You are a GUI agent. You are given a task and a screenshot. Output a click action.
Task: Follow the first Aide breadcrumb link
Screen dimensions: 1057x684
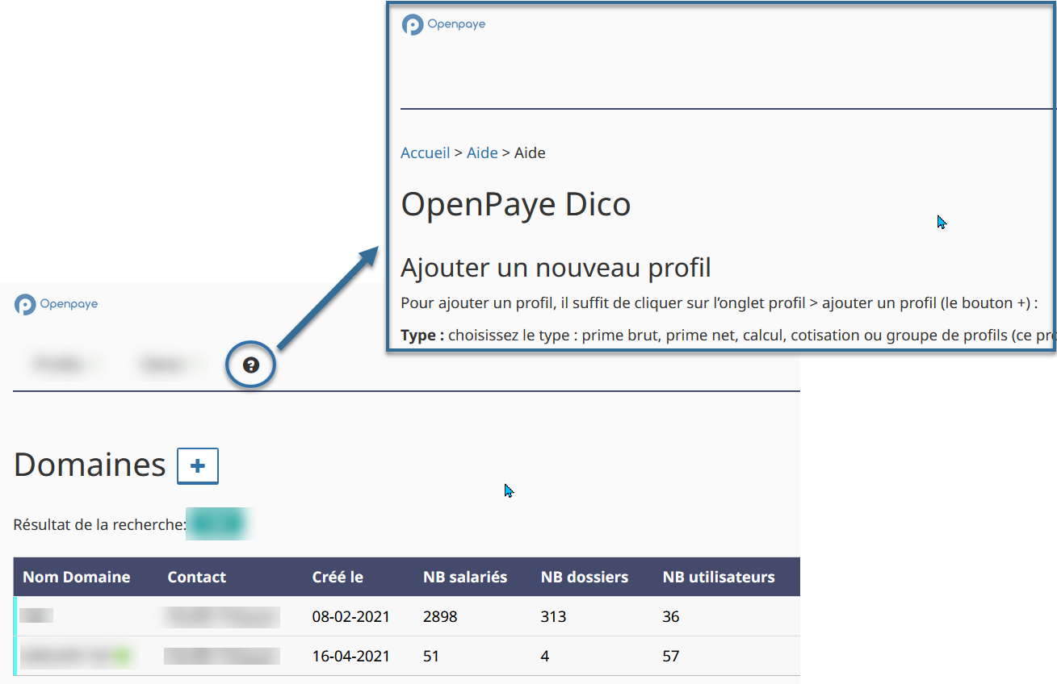(x=482, y=152)
